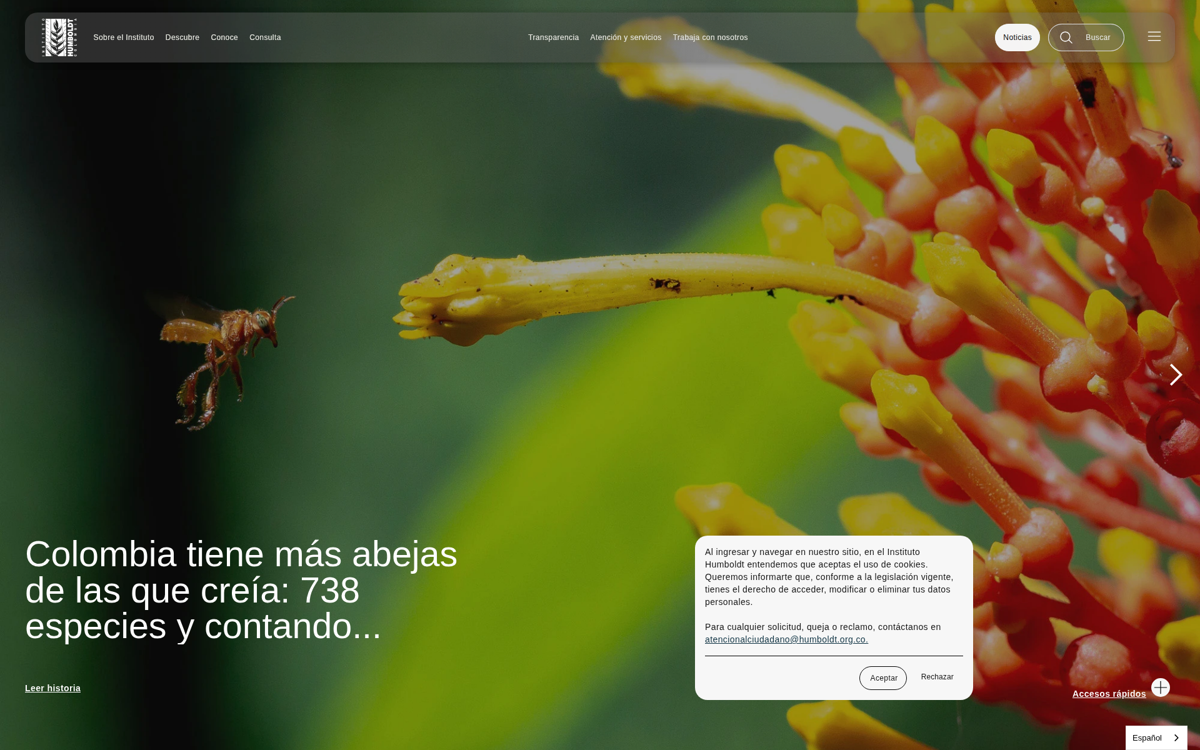The height and width of the screenshot is (750, 1200).
Task: Follow the Leer historia link
Action: click(52, 688)
